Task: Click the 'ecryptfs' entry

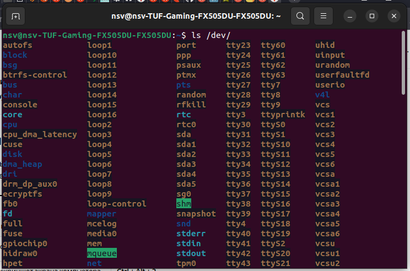Action: tap(22, 194)
